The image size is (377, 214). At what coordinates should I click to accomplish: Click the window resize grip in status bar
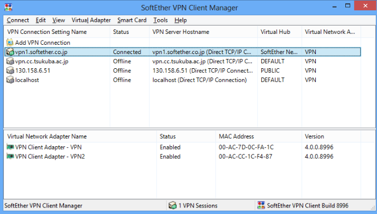[373, 208]
